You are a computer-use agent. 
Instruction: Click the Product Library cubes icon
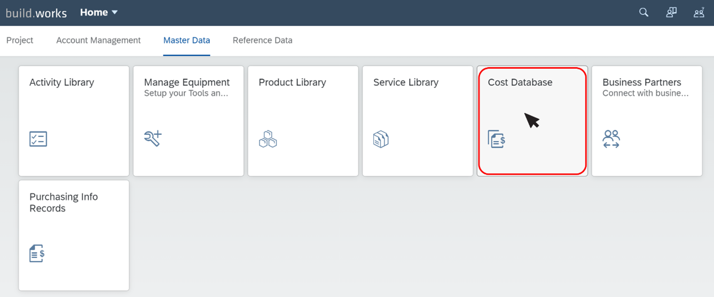tap(268, 139)
